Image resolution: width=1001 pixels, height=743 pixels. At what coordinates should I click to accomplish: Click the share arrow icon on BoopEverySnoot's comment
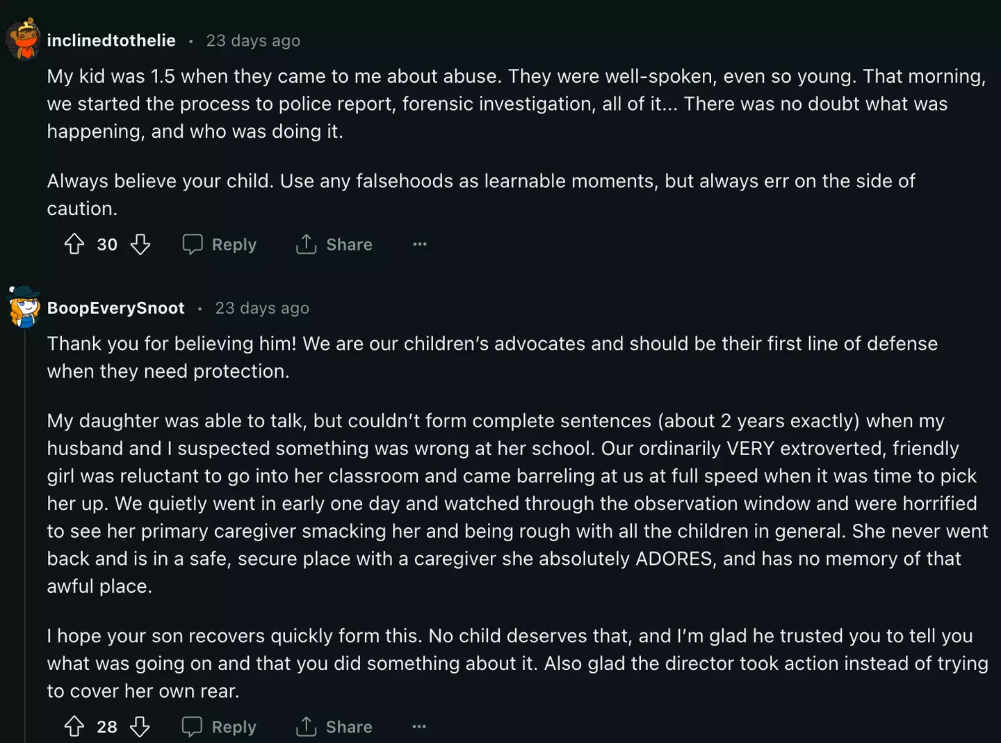306,727
